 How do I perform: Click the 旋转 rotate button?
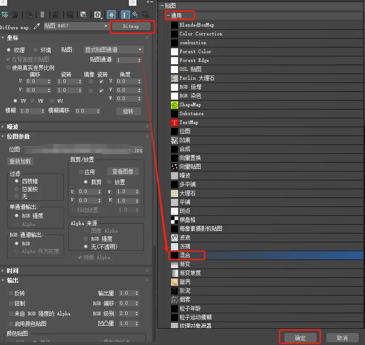pyautogui.click(x=128, y=111)
